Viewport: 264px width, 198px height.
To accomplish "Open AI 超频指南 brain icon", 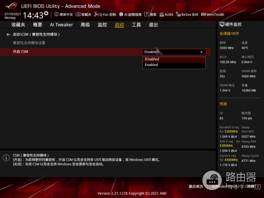I will pos(121,15).
